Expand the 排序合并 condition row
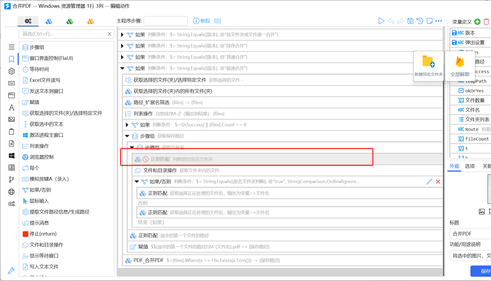The height and width of the screenshot is (281, 491). (122, 46)
